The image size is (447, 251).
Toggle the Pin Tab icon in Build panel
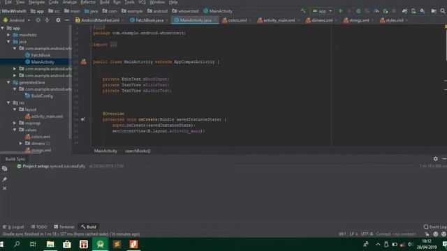(x=5, y=179)
